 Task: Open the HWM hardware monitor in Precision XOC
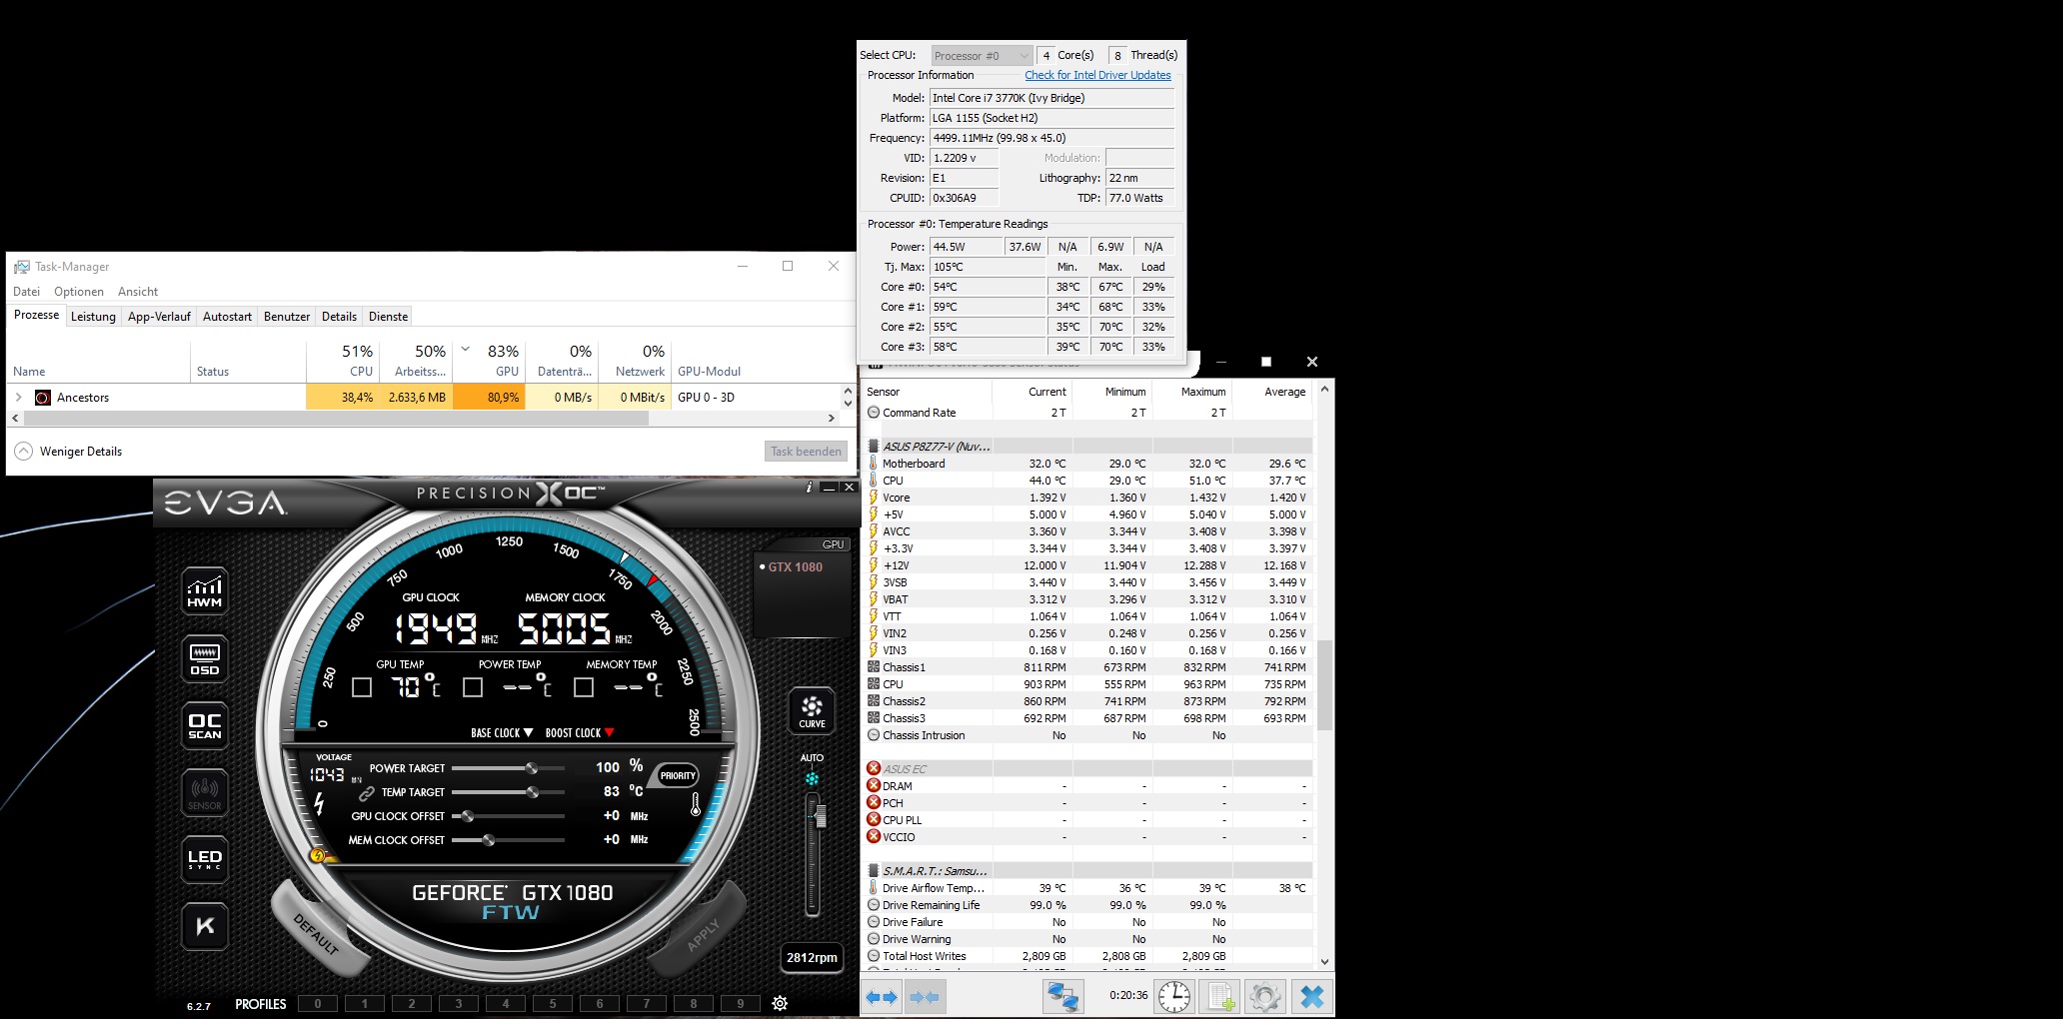tap(205, 590)
